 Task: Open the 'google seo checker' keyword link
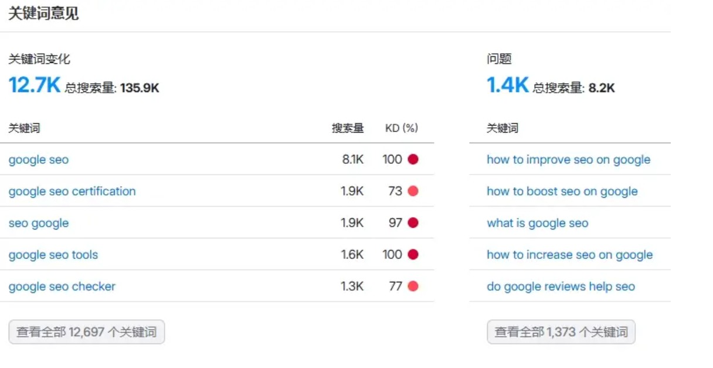click(62, 286)
